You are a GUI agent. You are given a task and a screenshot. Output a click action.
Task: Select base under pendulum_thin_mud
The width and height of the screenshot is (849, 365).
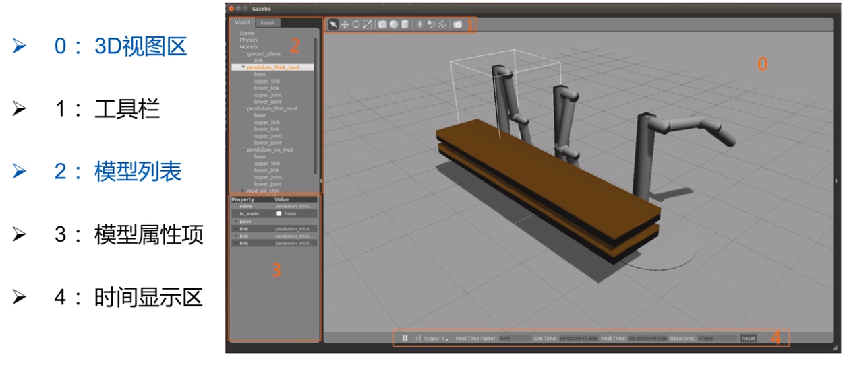[260, 116]
